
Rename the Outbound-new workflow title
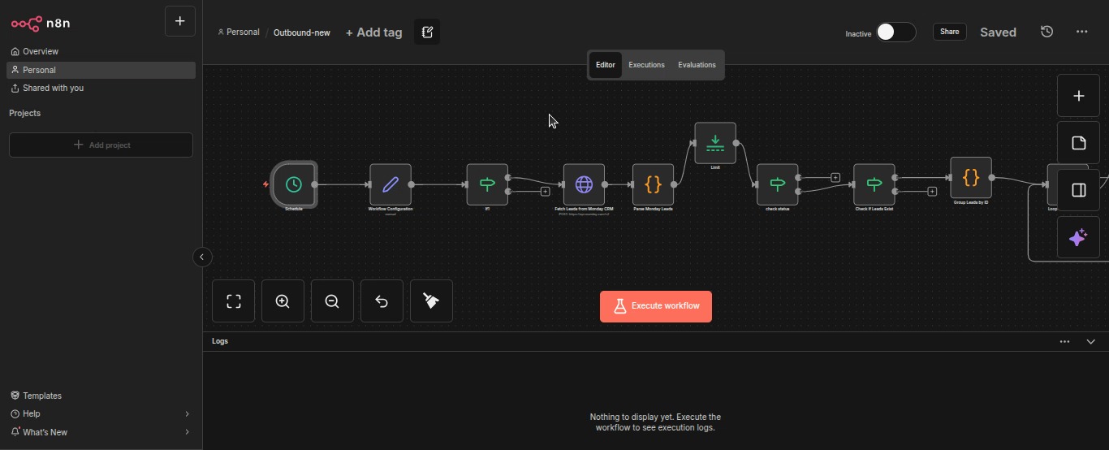click(302, 32)
